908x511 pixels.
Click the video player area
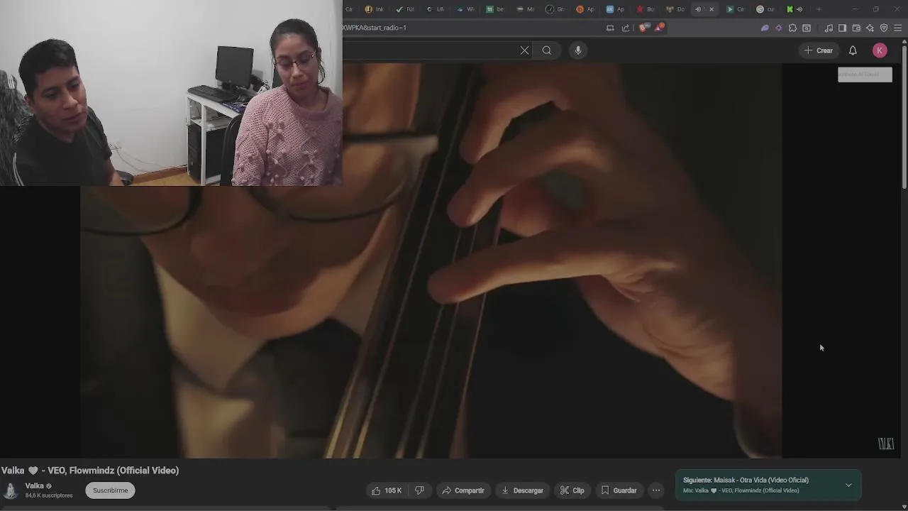(431, 260)
